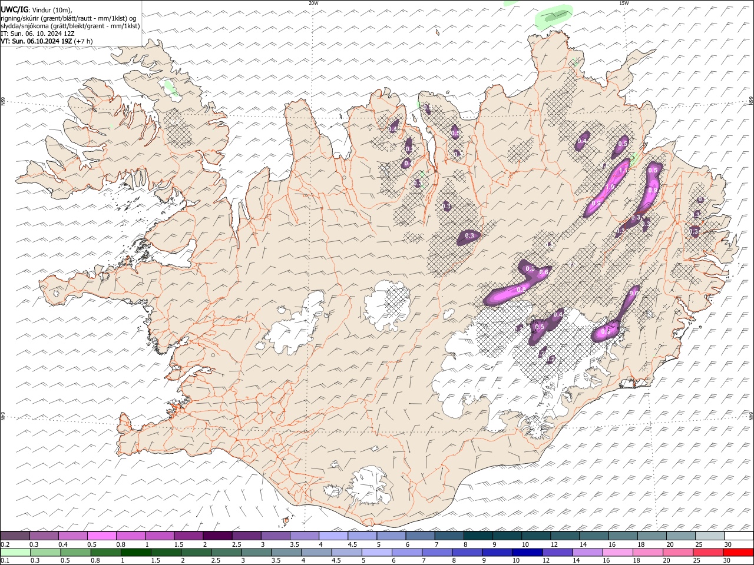Select upper-row swatch between 2.5 and 3
754x565 pixels.
point(246,536)
